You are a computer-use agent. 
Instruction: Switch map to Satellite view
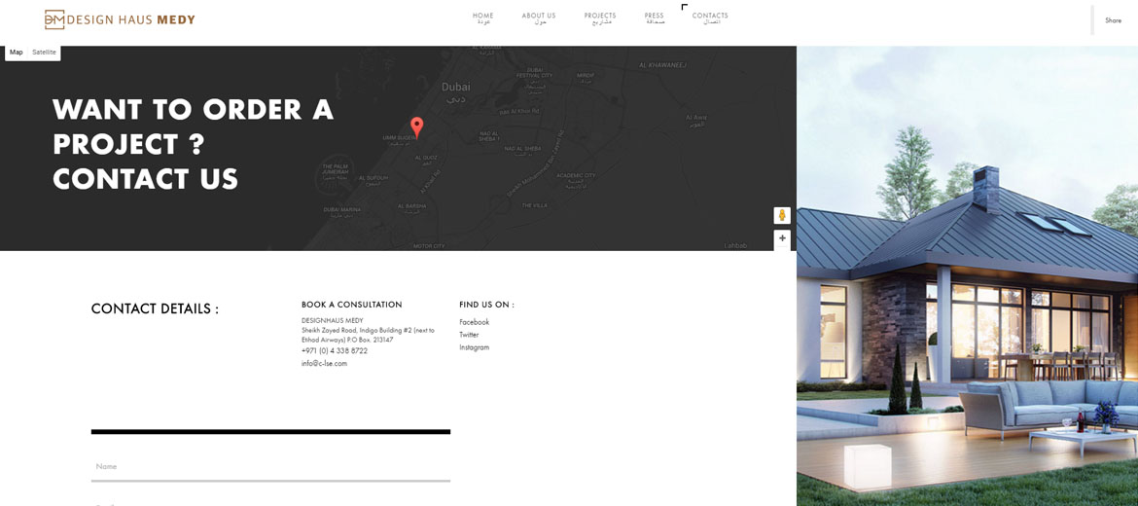pyautogui.click(x=44, y=53)
